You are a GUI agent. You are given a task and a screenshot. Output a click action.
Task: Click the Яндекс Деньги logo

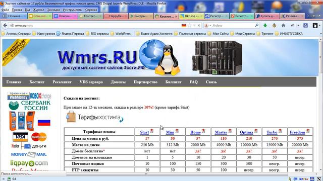(x=29, y=146)
